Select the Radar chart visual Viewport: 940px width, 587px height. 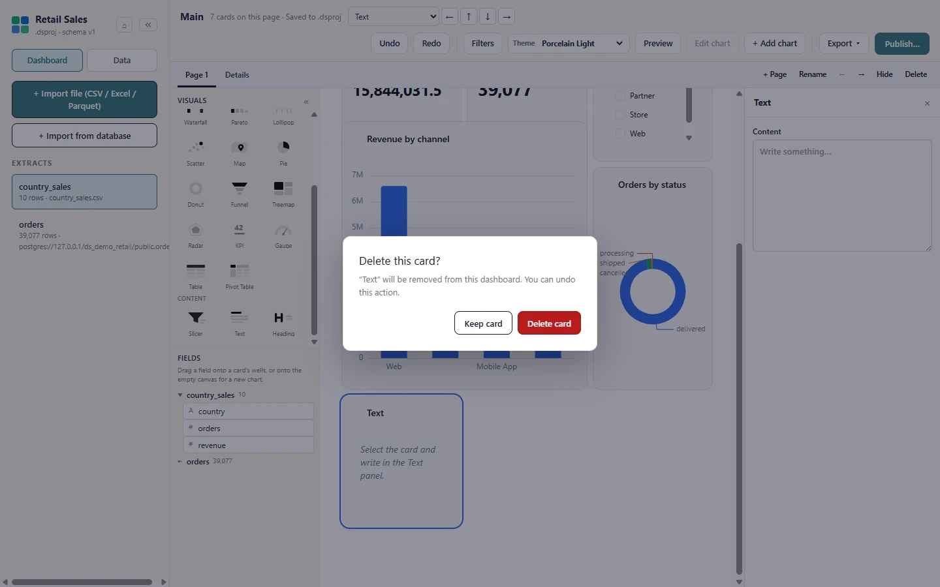pyautogui.click(x=195, y=235)
